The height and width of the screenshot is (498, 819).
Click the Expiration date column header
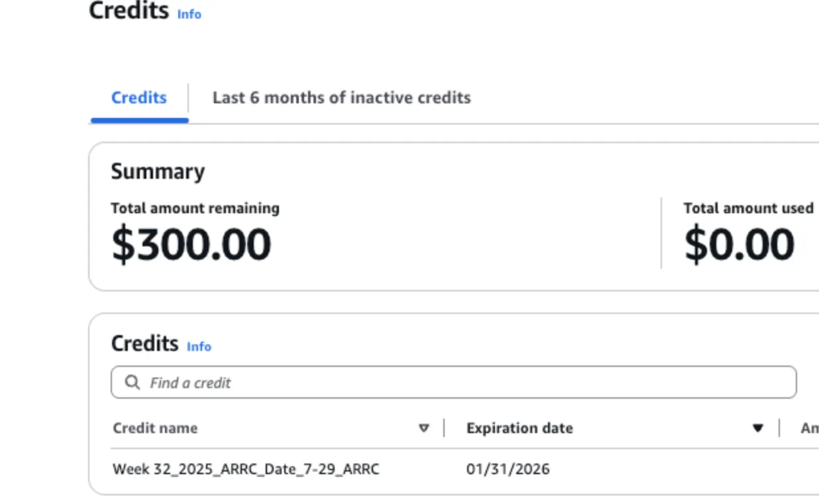519,428
